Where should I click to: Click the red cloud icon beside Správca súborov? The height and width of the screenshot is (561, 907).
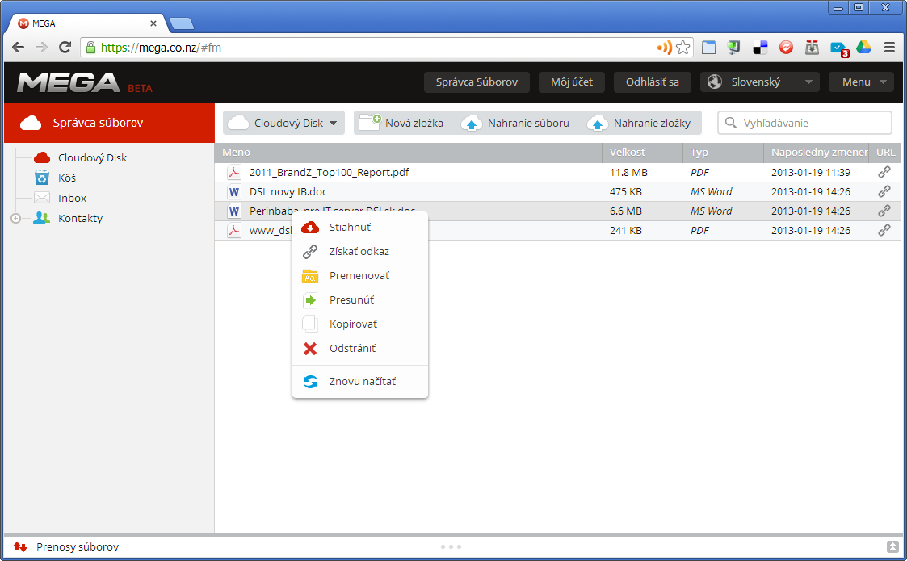tap(31, 123)
